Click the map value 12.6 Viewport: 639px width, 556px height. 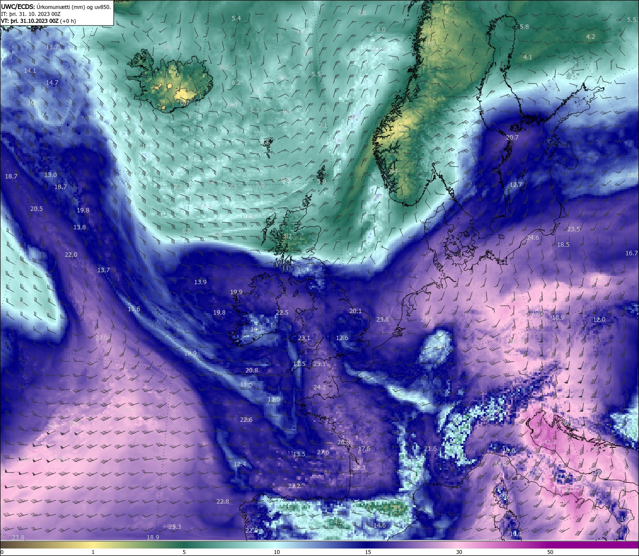coord(342,338)
